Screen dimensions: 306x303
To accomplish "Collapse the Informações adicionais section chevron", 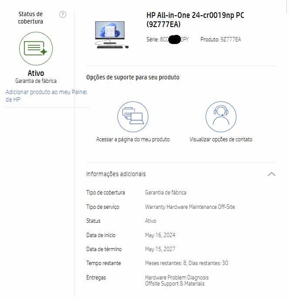I will (x=272, y=174).
